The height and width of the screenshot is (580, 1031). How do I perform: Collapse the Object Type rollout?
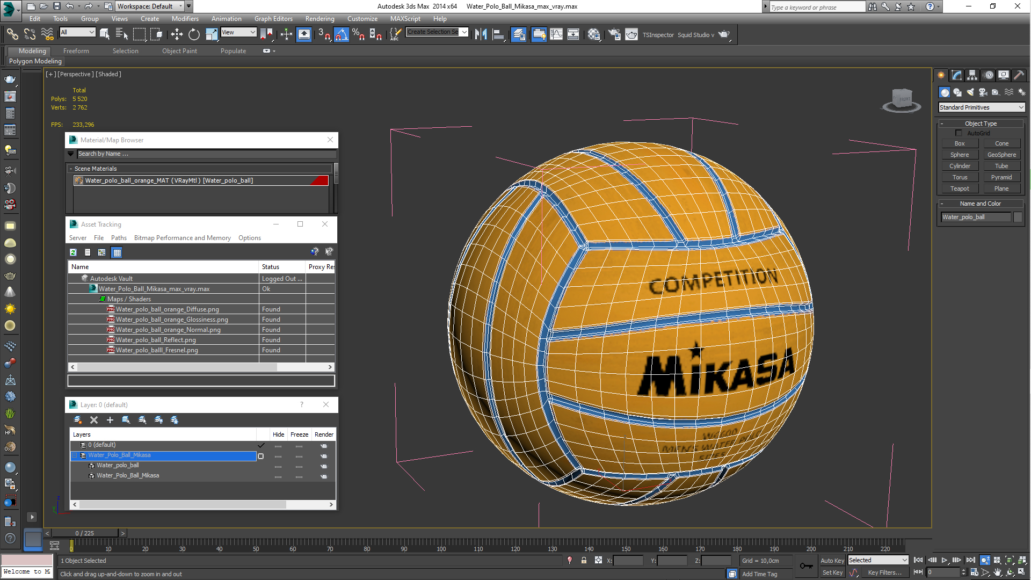pyautogui.click(x=981, y=124)
